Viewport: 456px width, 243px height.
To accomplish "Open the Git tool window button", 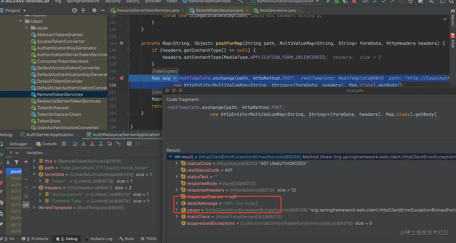I will tap(7, 239).
